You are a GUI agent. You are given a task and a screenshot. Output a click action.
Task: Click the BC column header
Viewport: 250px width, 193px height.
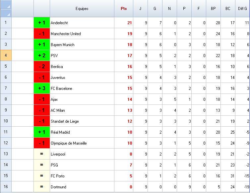click(228, 9)
